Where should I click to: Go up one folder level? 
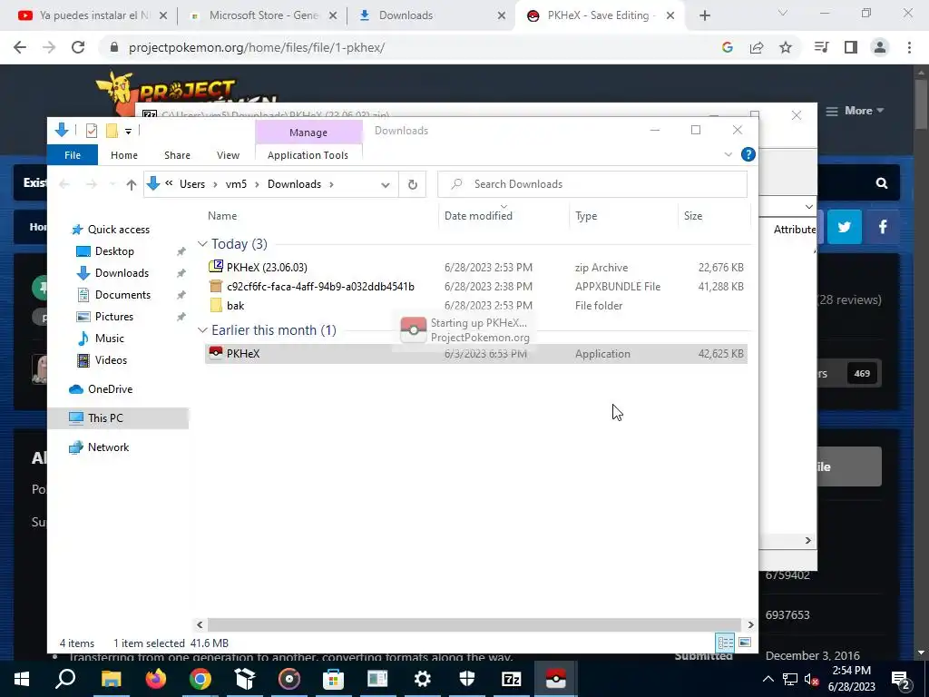131,185
